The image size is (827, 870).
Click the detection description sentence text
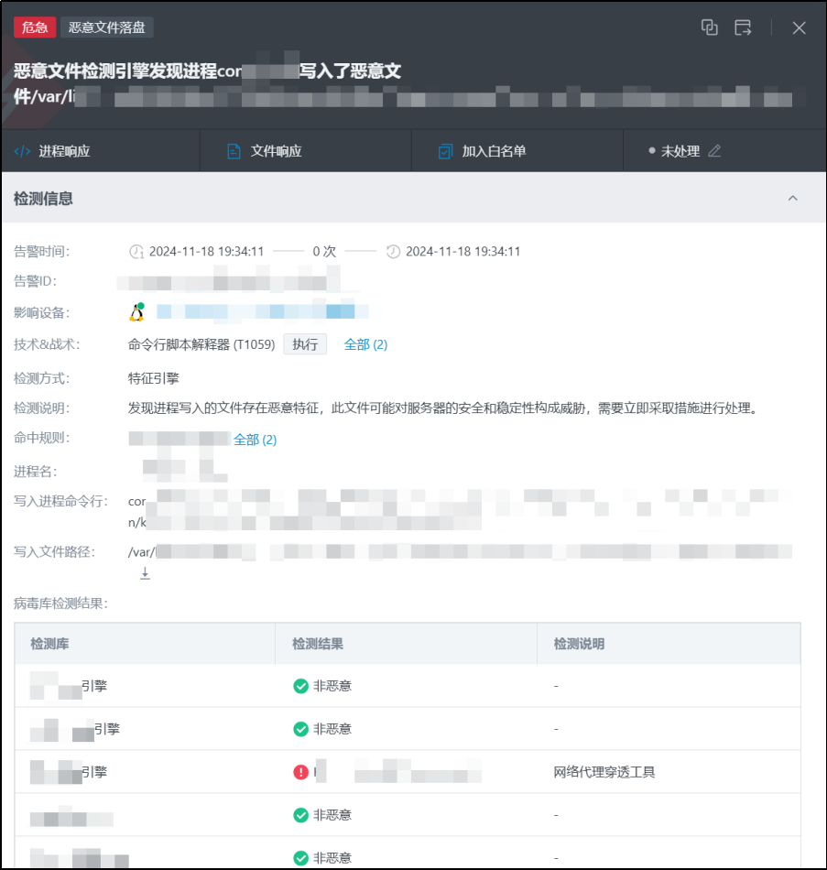[x=444, y=408]
